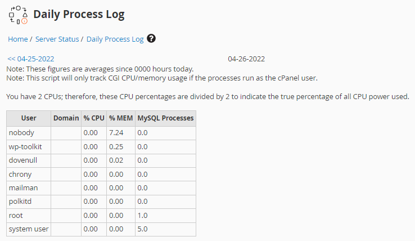Click the User column header
Screen dimensions: 415x241
coord(29,118)
